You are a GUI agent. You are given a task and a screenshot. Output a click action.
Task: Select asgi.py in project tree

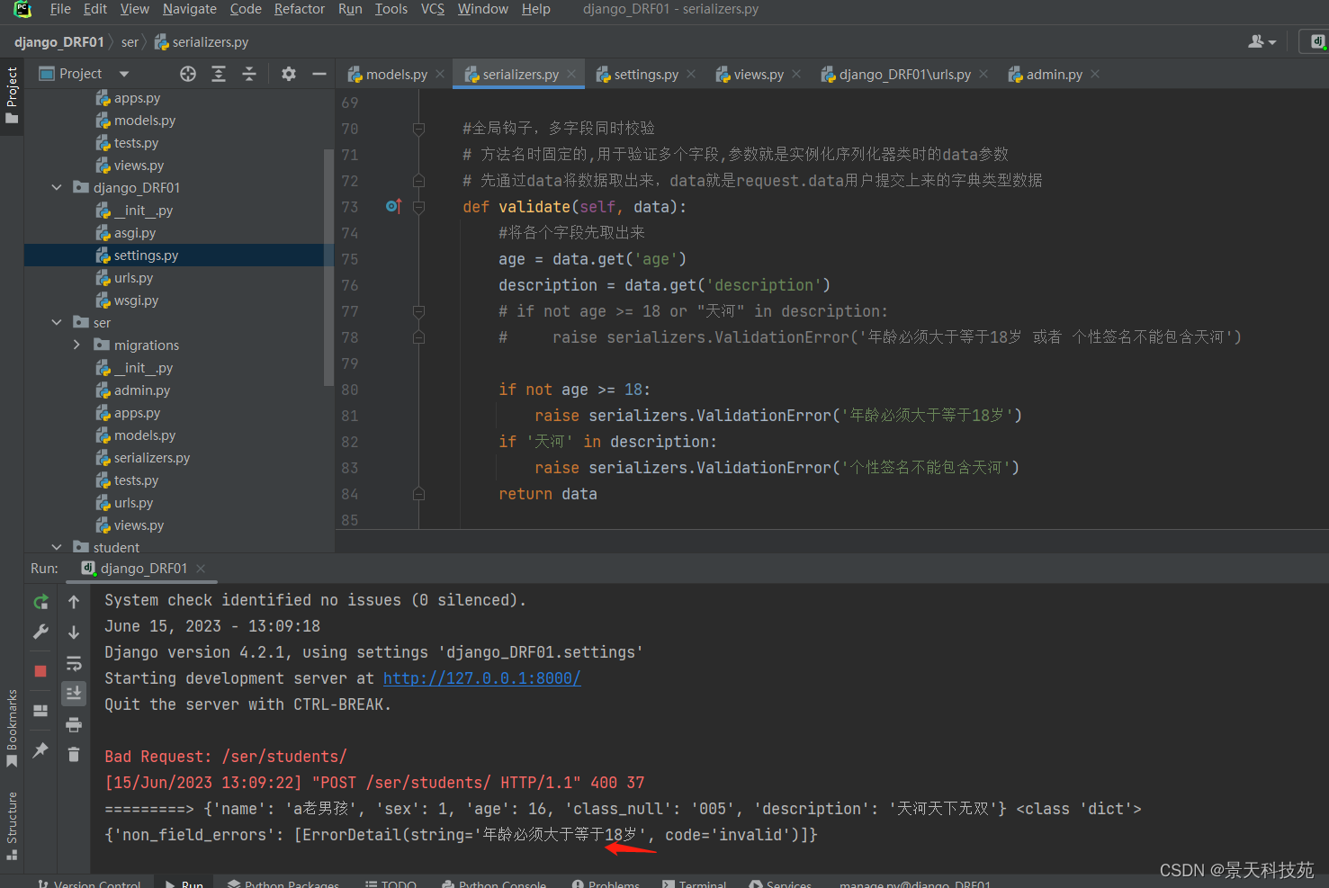pos(135,233)
